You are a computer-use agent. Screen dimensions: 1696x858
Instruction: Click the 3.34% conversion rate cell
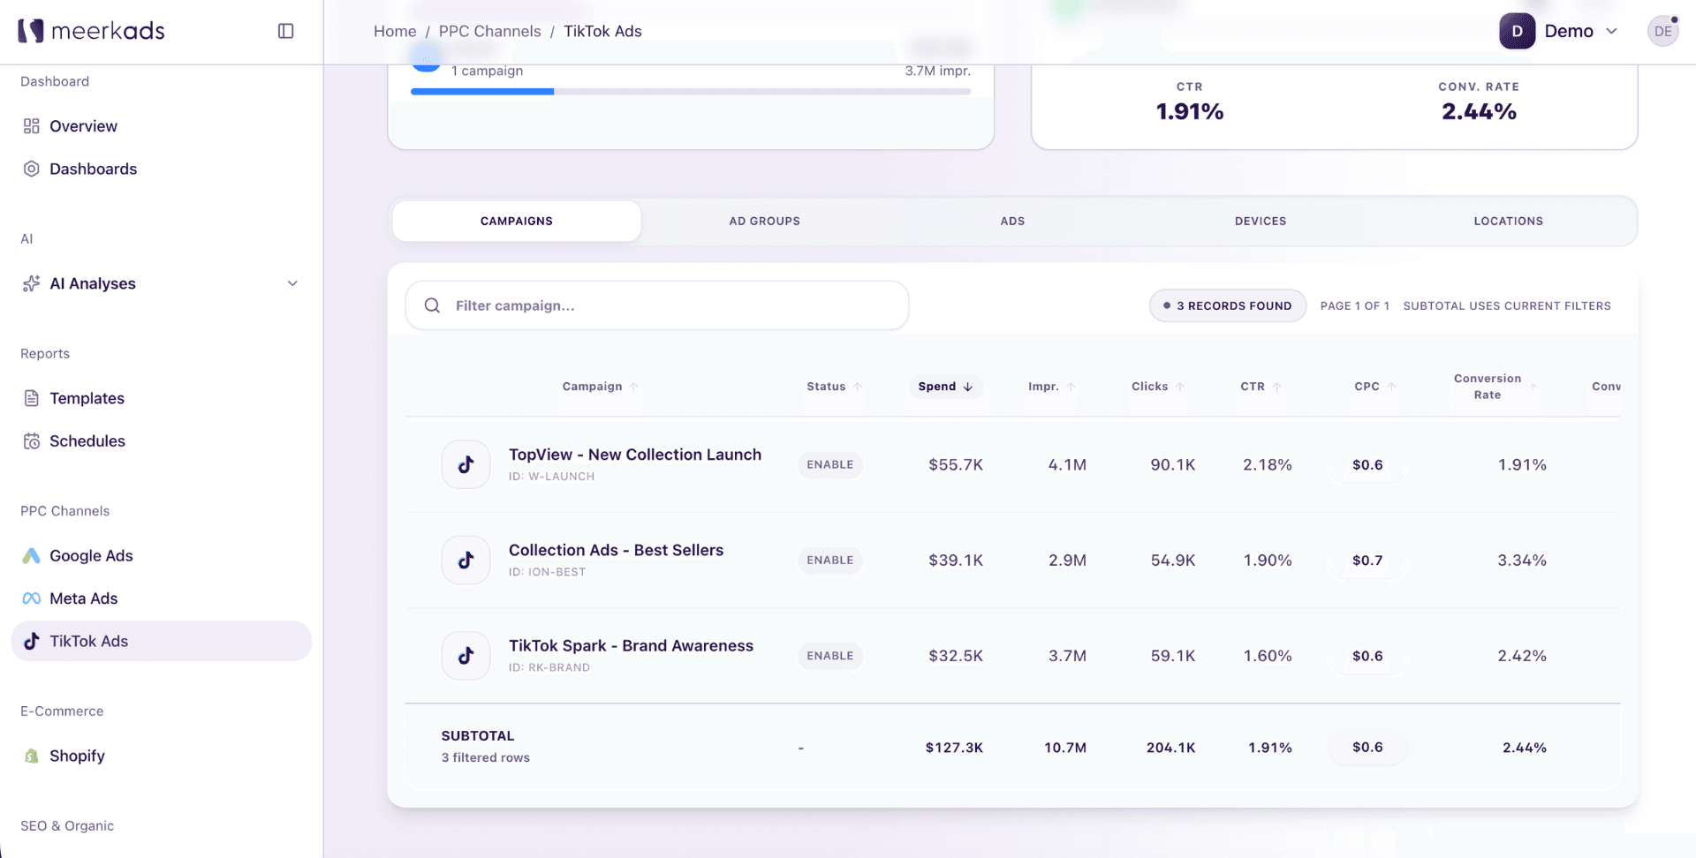tap(1521, 560)
